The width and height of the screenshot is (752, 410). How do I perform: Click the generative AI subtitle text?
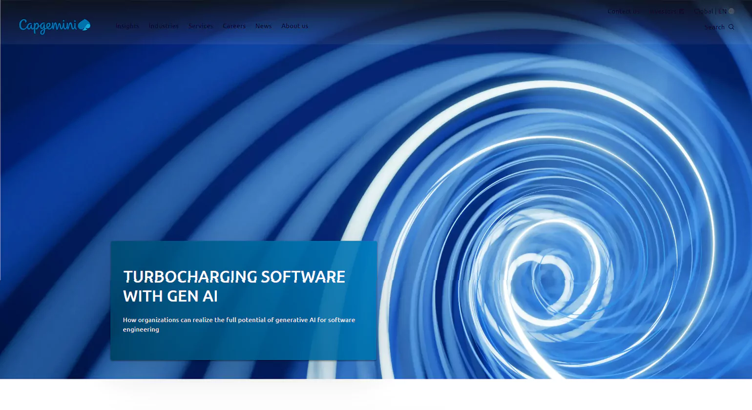[239, 324]
